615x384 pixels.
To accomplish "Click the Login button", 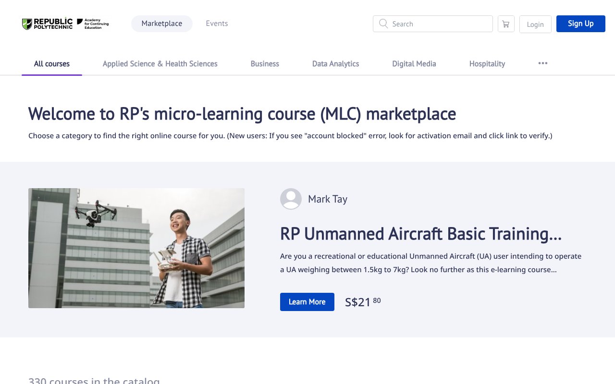I will click(x=535, y=24).
